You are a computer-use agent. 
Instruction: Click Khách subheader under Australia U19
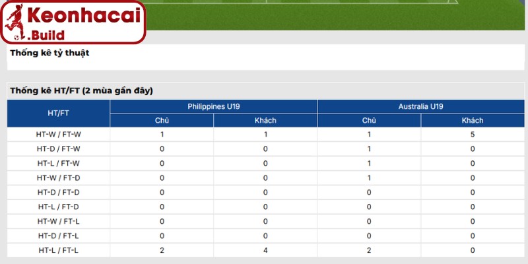(x=473, y=120)
